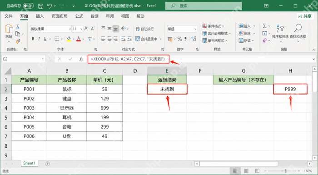Select bottom vertical alignment

115,29
